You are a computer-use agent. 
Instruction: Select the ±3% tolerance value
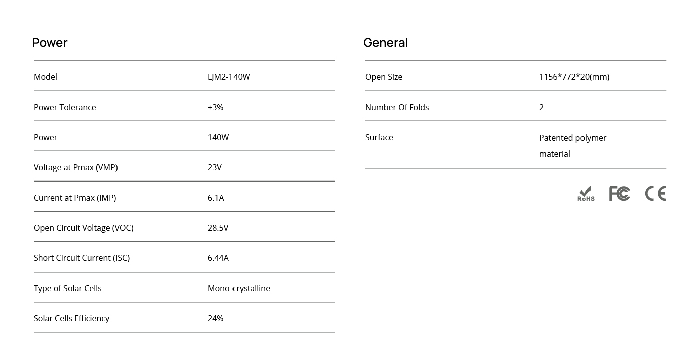click(215, 107)
